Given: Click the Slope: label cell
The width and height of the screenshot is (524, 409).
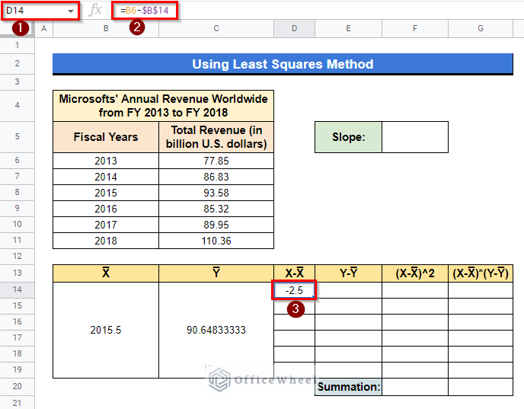Looking at the screenshot, I should pyautogui.click(x=348, y=137).
